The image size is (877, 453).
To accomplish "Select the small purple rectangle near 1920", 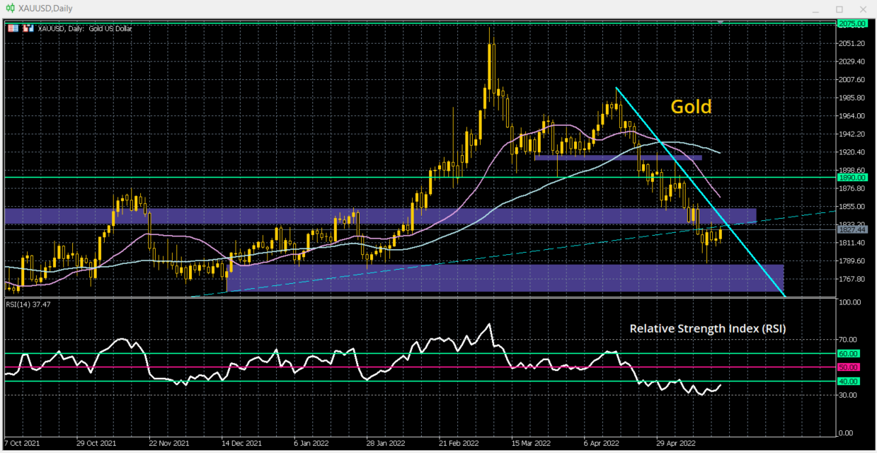I will [617, 158].
